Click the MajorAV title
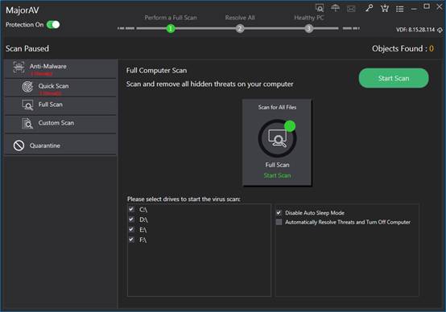This screenshot has height=312, width=446. (x=23, y=10)
